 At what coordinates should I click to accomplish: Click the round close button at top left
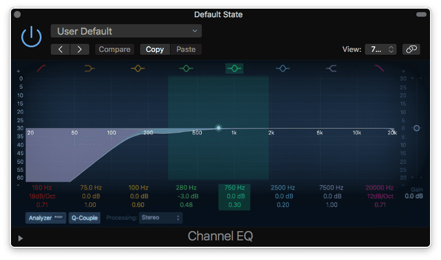click(17, 14)
